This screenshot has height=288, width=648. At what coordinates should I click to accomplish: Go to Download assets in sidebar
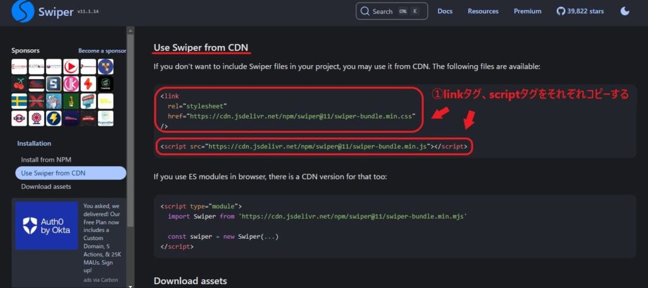(x=46, y=186)
